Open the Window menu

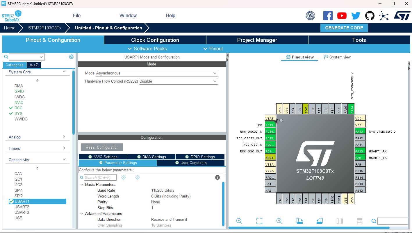tap(128, 16)
